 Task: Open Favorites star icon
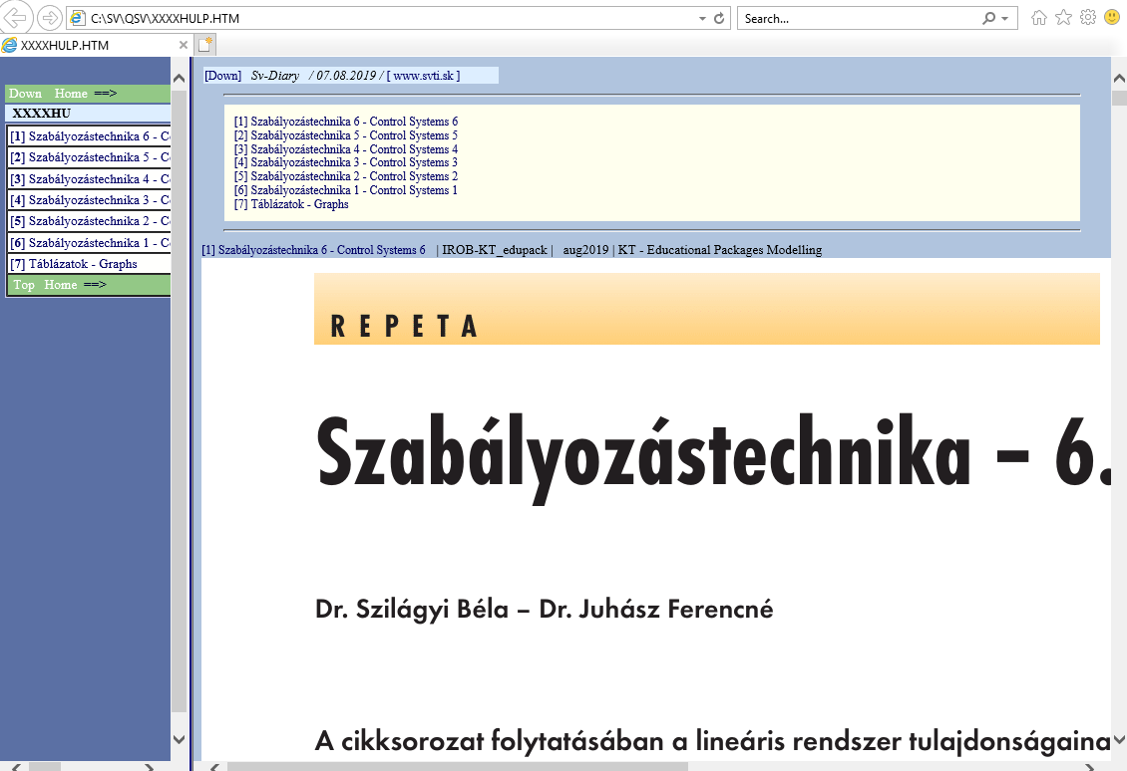coord(1064,18)
